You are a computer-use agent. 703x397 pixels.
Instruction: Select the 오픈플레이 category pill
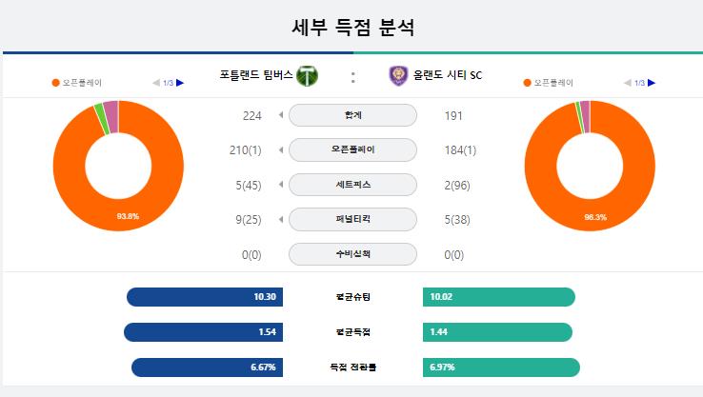pos(352,149)
